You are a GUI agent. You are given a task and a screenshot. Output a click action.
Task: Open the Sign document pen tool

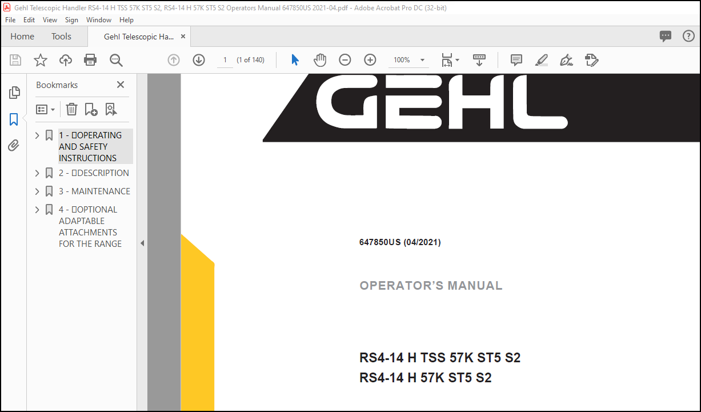pos(566,60)
